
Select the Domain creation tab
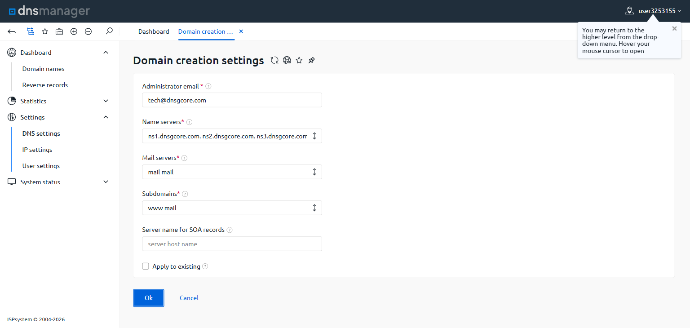[206, 31]
